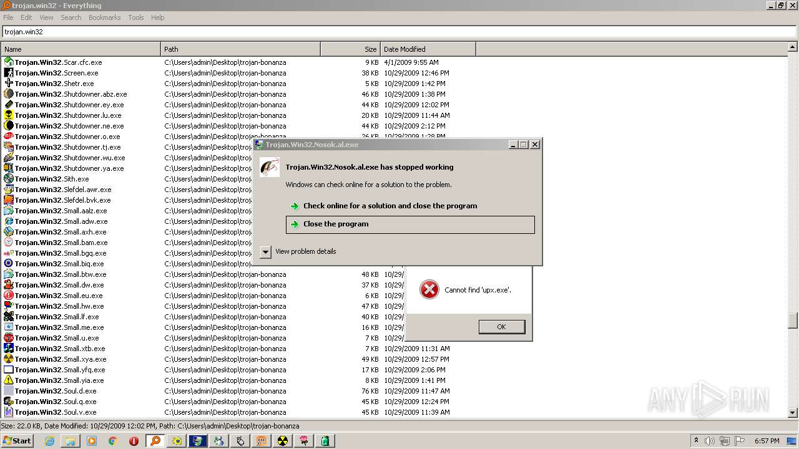
Task: Open the Start menu
Action: click(x=17, y=441)
